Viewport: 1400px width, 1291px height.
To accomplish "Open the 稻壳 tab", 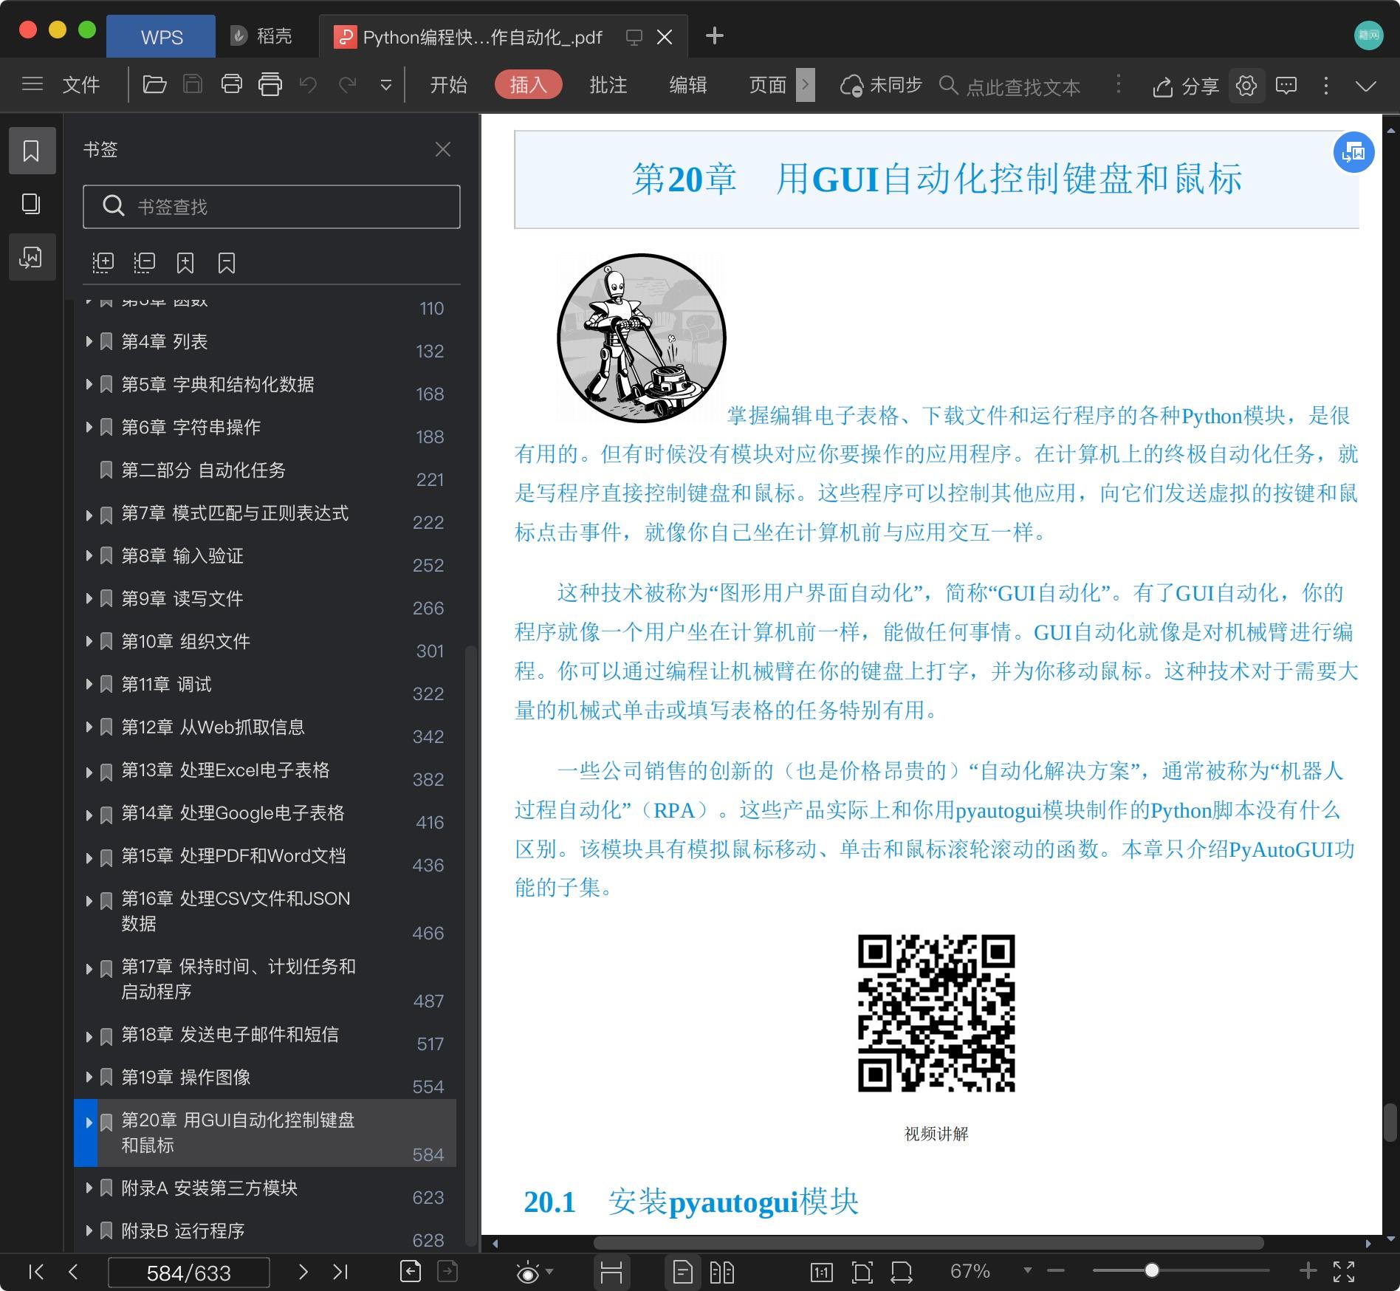I will tap(261, 36).
